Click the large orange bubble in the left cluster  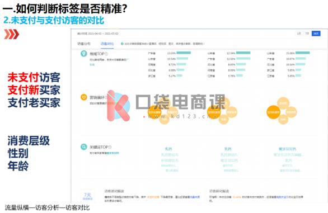coord(154,112)
